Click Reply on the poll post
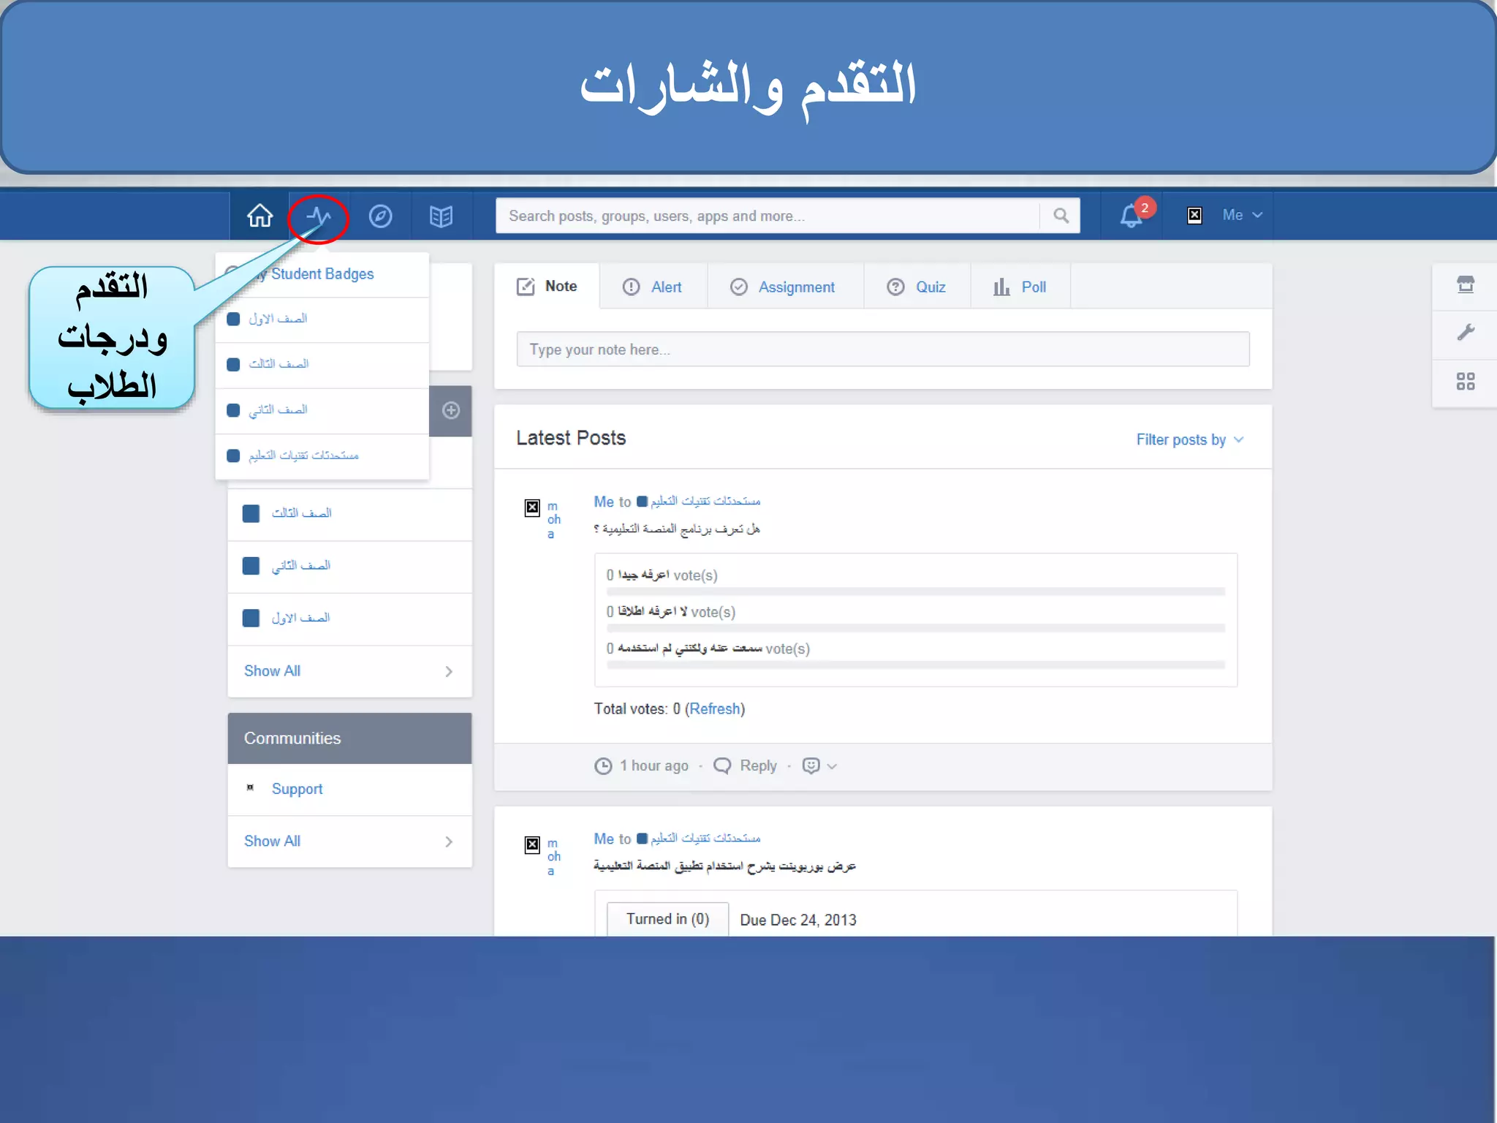 point(745,766)
